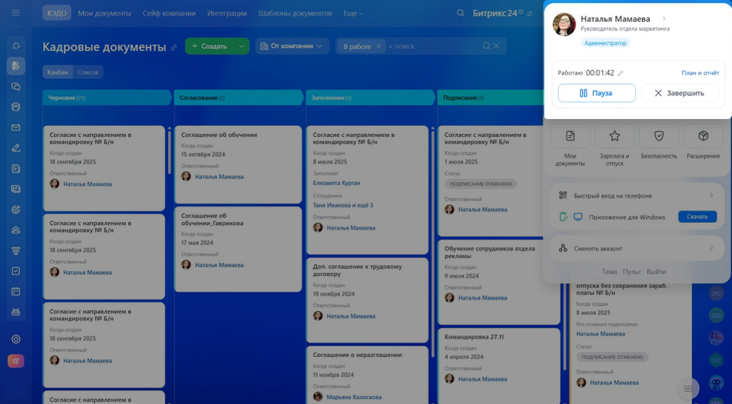Open the tasks checkmark sidebar icon
Viewport: 732px width, 404px height.
pos(16,271)
